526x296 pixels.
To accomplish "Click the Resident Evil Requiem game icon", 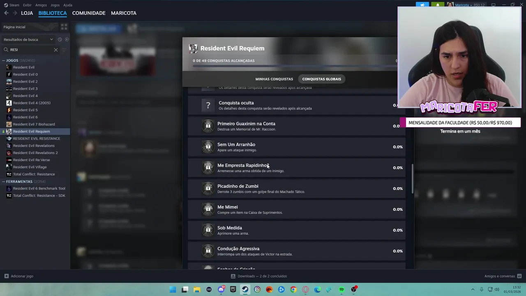I will 193,49.
